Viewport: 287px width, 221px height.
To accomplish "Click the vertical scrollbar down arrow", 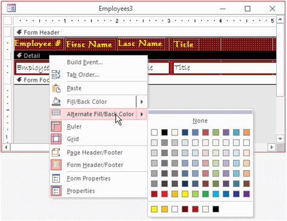I will (280, 138).
